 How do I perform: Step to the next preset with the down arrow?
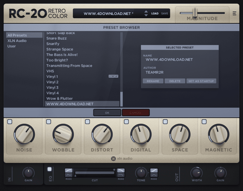[x=146, y=15]
